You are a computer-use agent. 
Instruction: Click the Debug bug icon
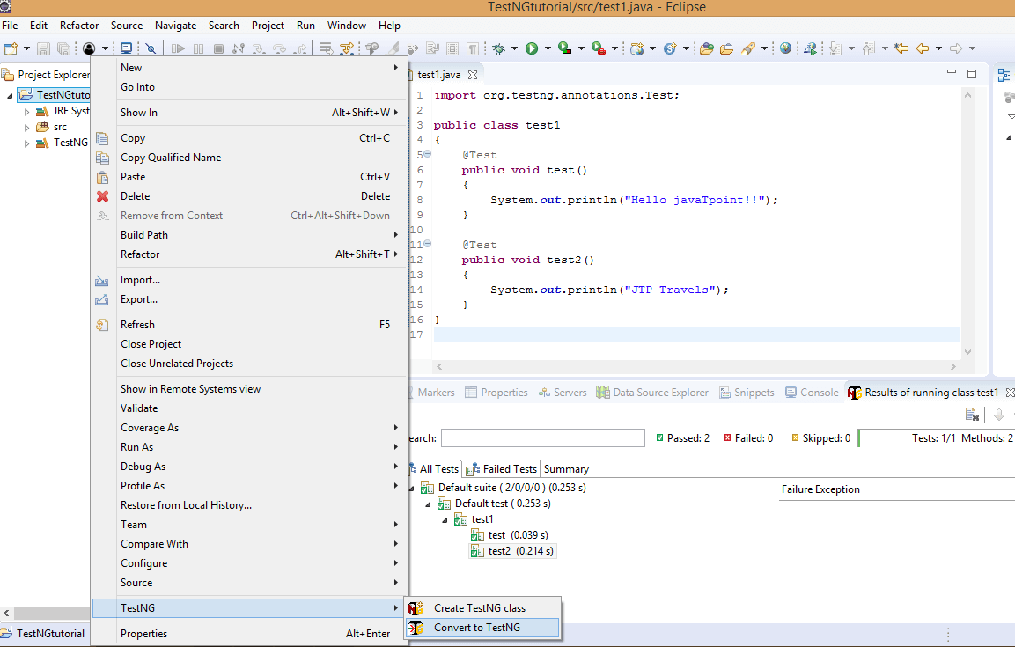pos(498,48)
